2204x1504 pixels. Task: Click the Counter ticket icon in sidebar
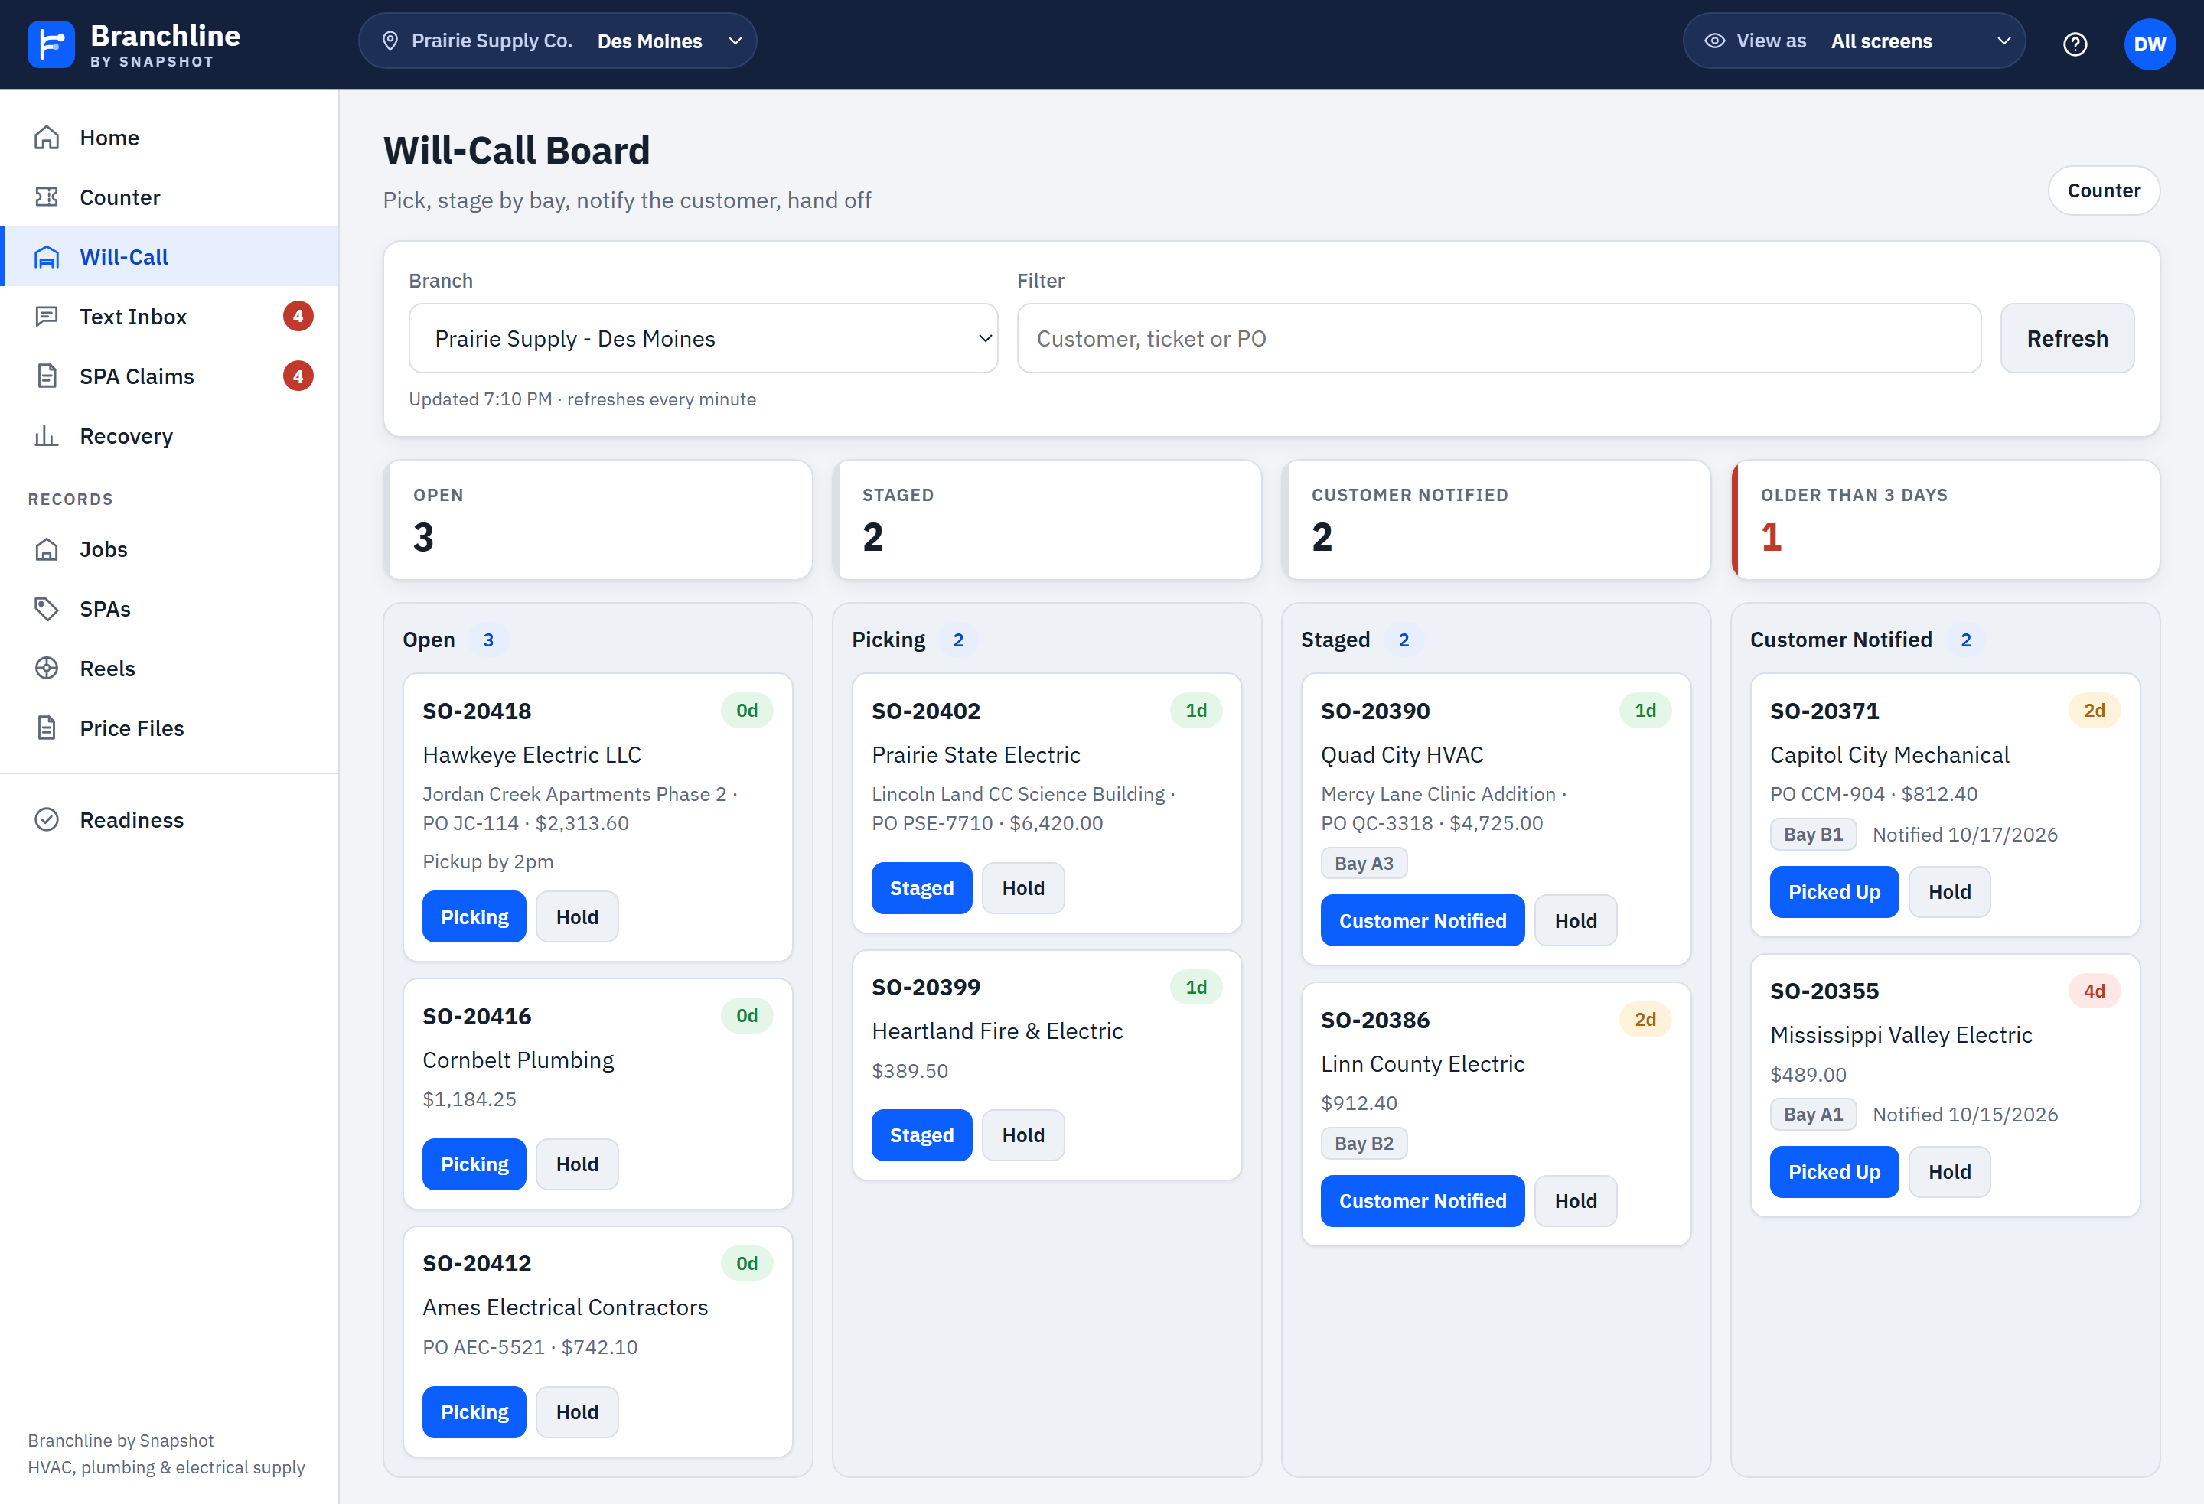pyautogui.click(x=47, y=197)
